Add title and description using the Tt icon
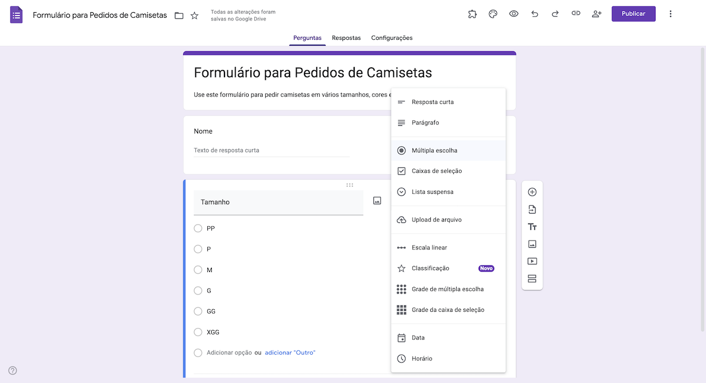This screenshot has width=706, height=383. [x=532, y=226]
